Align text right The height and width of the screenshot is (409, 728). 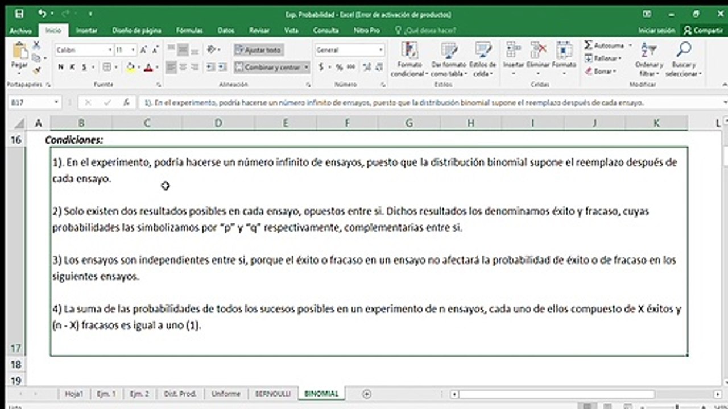195,67
